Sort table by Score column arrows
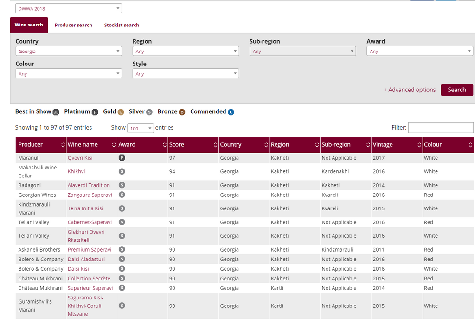Viewport: 475px width, 319px height. click(x=215, y=145)
